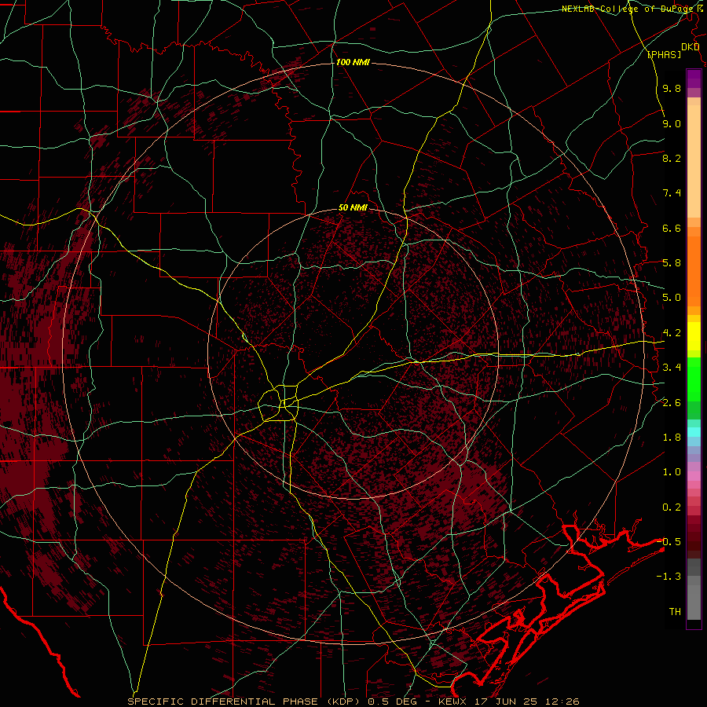The image size is (707, 707).
Task: Click the 9.0 value on the color scale
Action: click(x=672, y=123)
